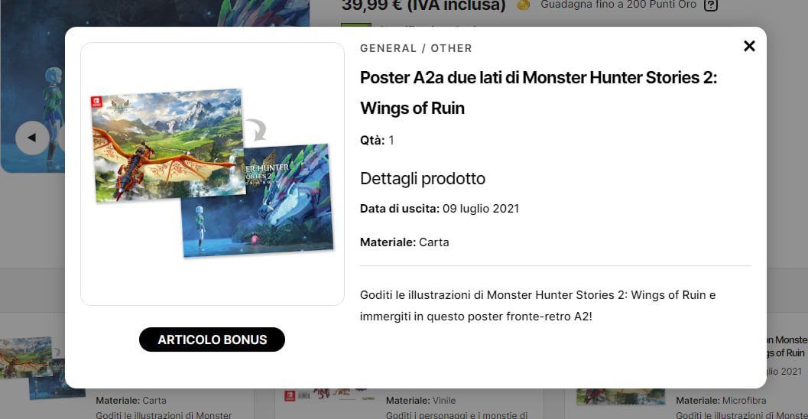Open the Punti Oro question mark help
Image resolution: width=808 pixels, height=419 pixels.
711,5
